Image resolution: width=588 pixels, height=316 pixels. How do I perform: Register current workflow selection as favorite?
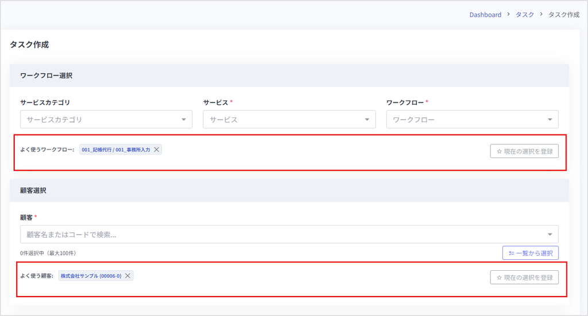click(x=524, y=151)
